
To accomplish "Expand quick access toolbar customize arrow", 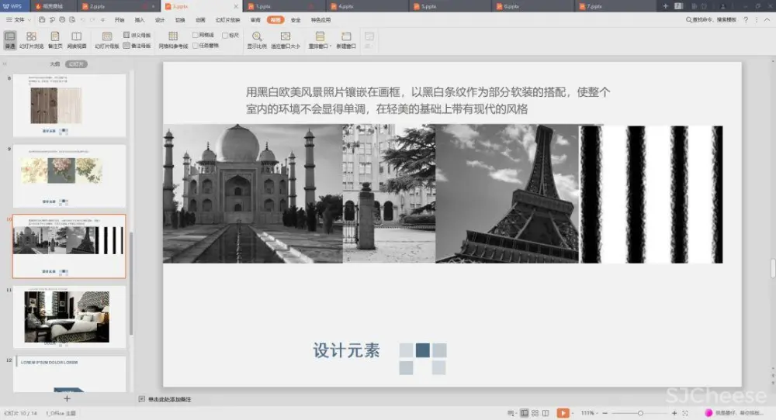I will [x=102, y=20].
